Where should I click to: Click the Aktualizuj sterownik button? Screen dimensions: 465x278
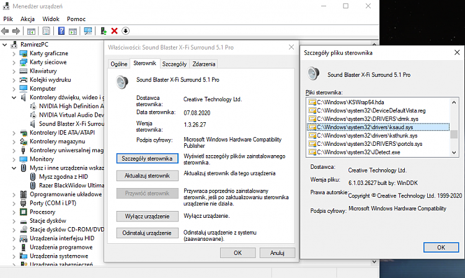147,176
